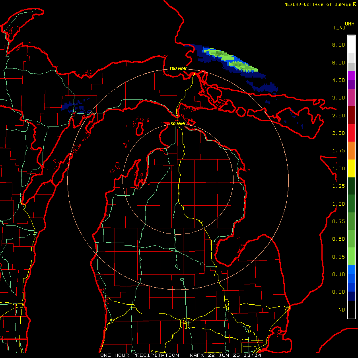This screenshot has width=358, height=358.
Task: Select the 8.00 legend value
Action: click(339, 45)
